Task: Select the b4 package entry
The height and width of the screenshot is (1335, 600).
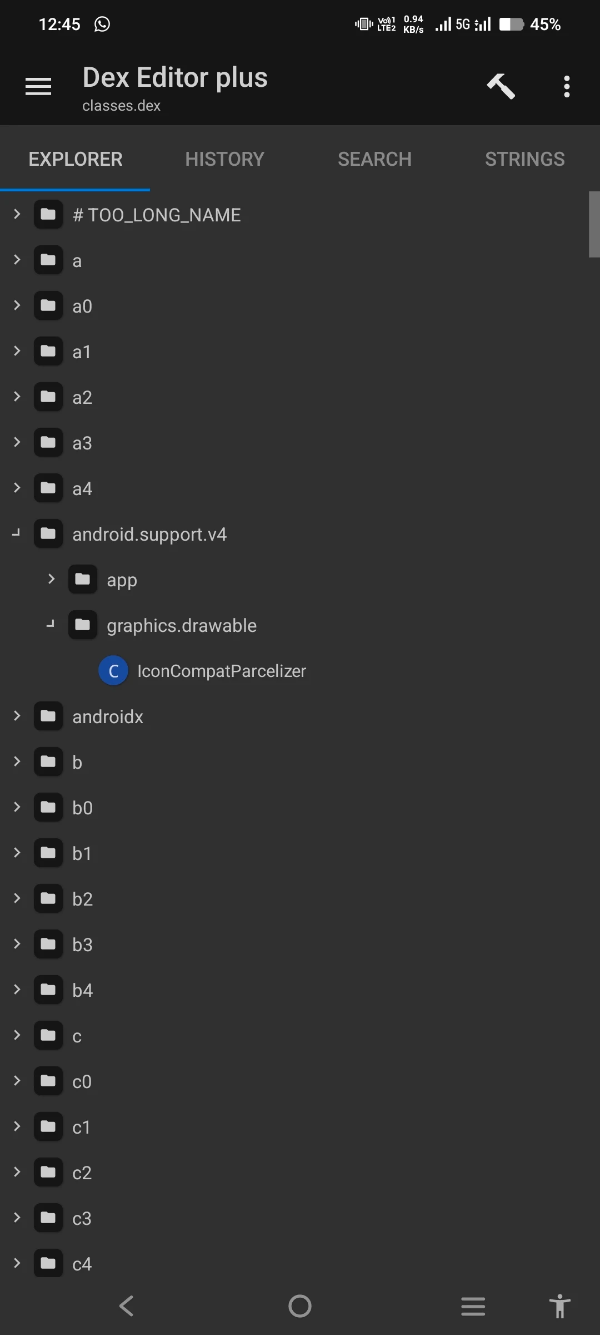Action: coord(82,990)
